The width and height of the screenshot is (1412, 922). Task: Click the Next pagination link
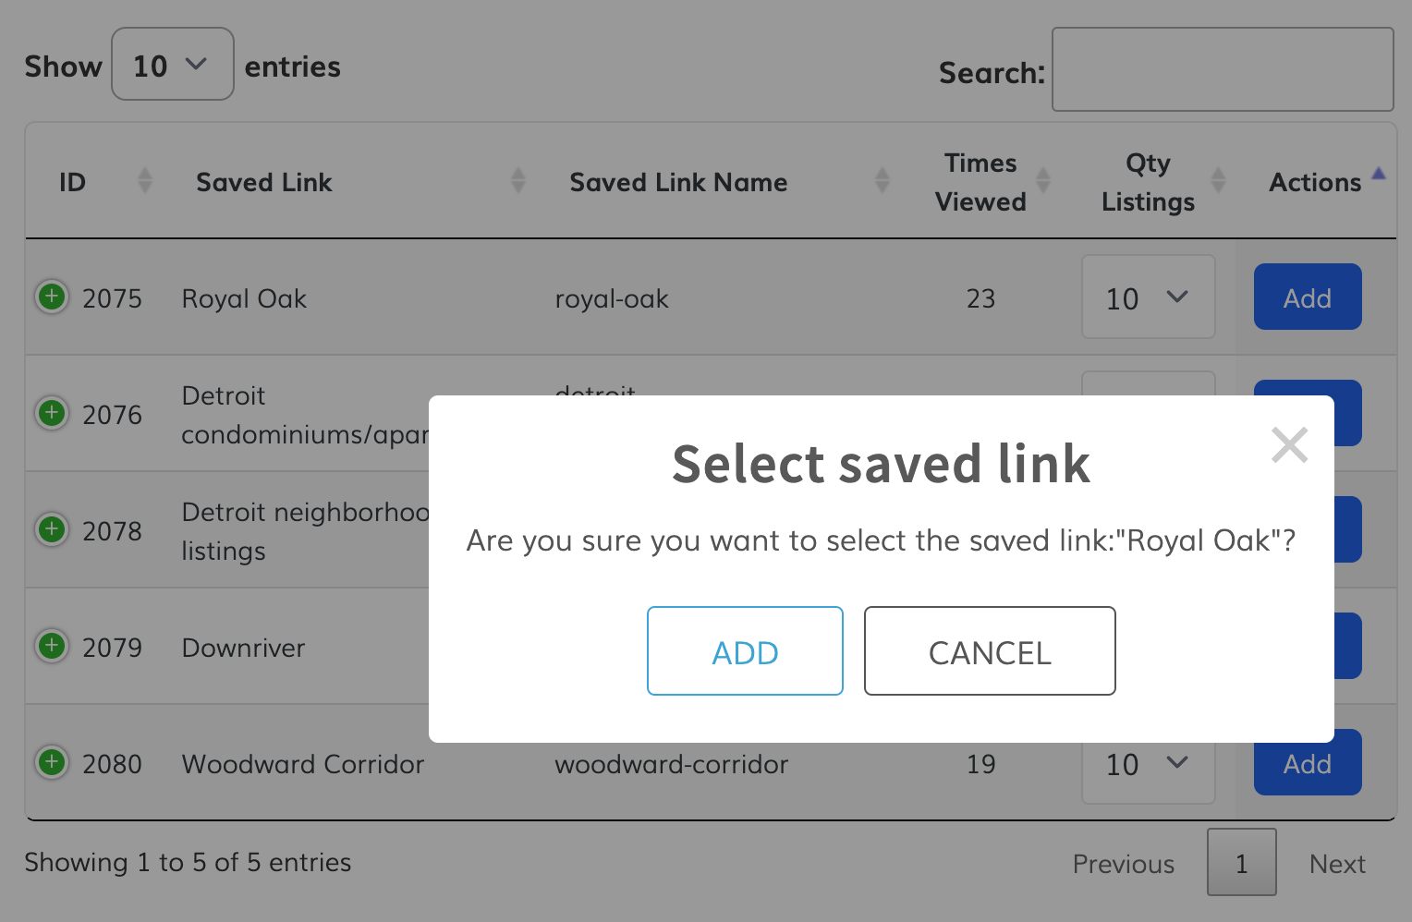pyautogui.click(x=1336, y=864)
